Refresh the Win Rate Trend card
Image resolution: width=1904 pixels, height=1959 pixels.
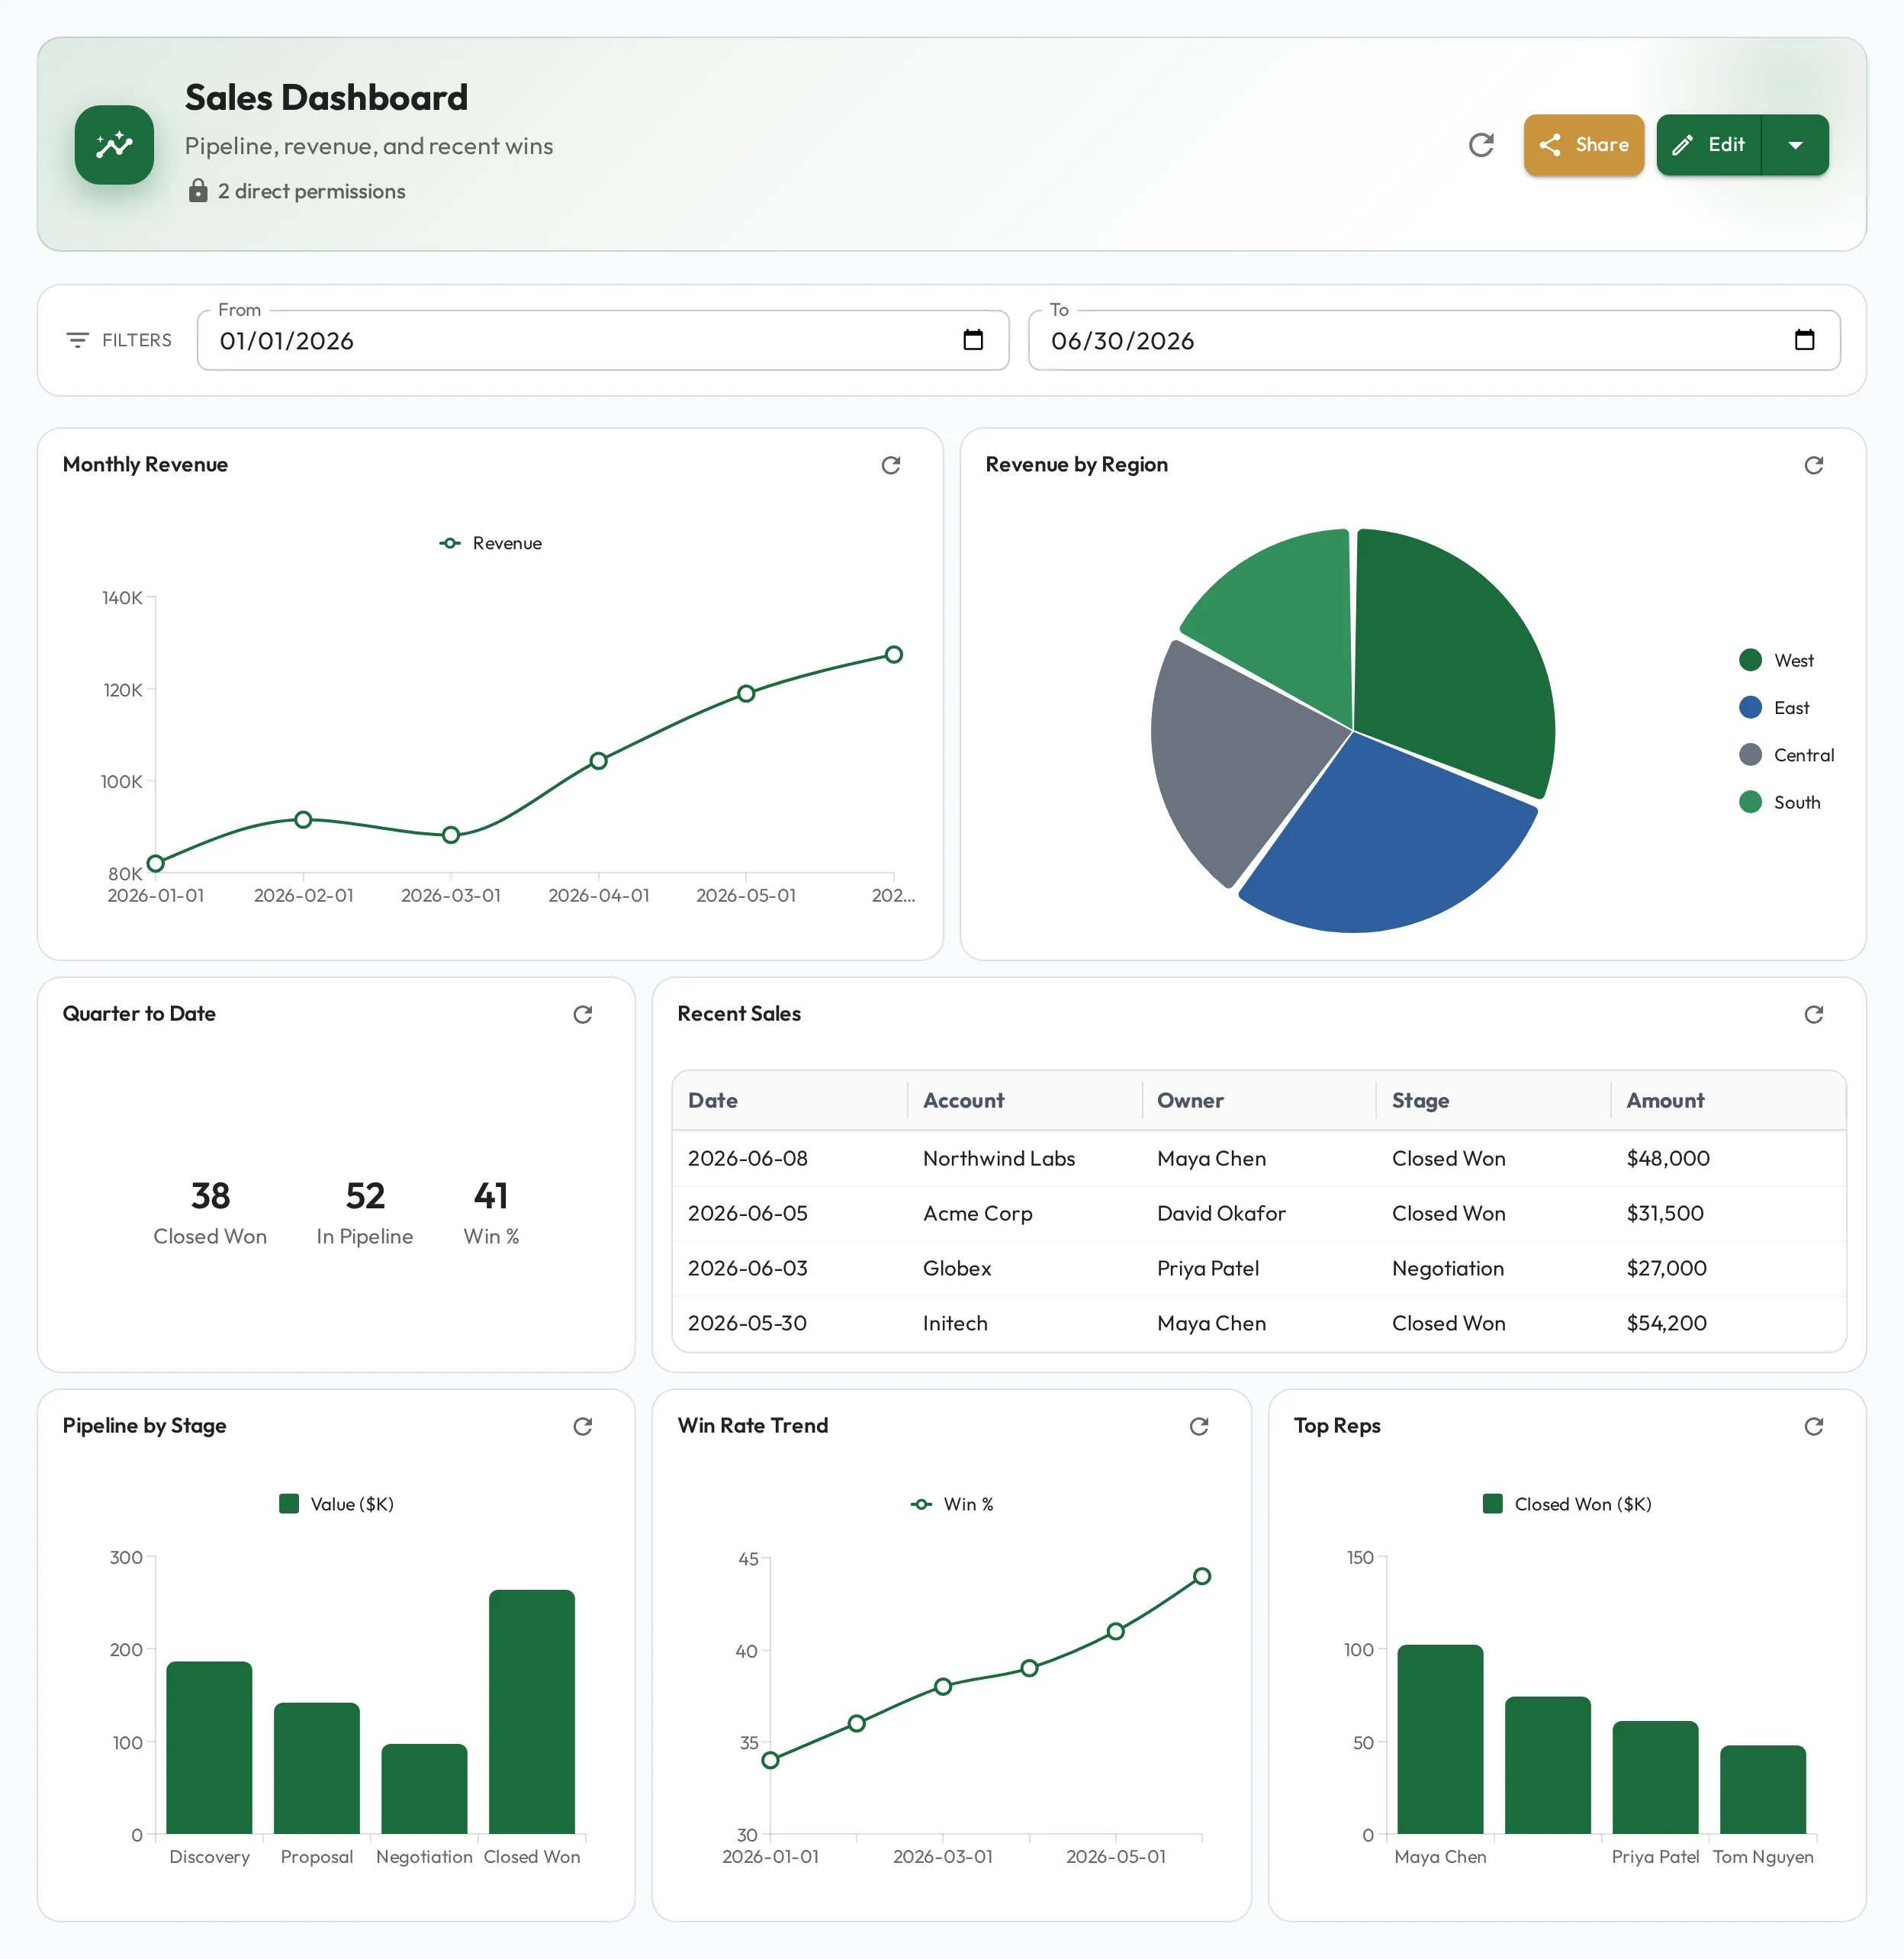tap(1199, 1426)
